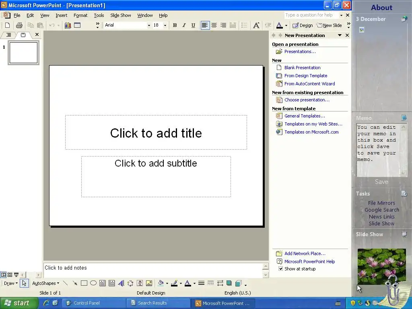Insert a table using the table icon

pyautogui.click(x=77, y=25)
